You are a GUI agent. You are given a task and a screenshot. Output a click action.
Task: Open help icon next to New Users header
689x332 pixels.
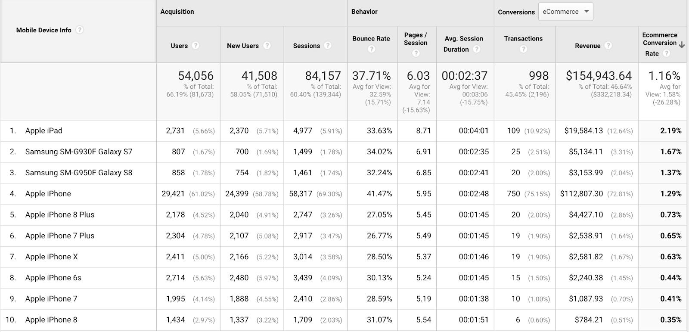point(267,45)
